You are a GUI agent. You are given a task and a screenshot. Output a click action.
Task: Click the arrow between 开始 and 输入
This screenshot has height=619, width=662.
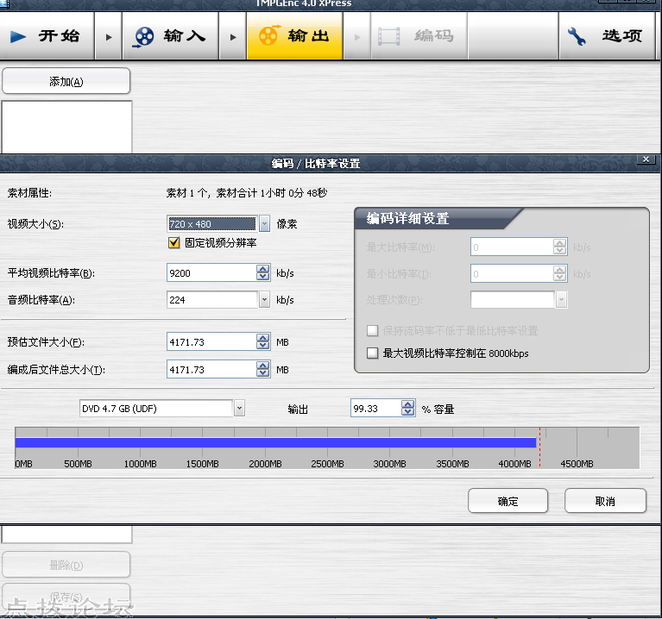point(109,37)
